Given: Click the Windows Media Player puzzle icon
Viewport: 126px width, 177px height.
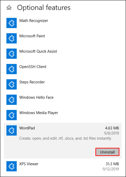Looking at the screenshot, I should (12, 115).
